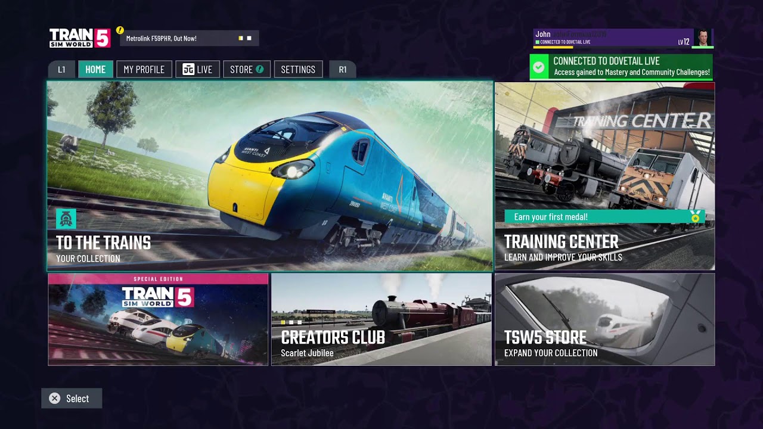Click the Dovetail Live logo icon in the LIVE tab

pyautogui.click(x=188, y=69)
